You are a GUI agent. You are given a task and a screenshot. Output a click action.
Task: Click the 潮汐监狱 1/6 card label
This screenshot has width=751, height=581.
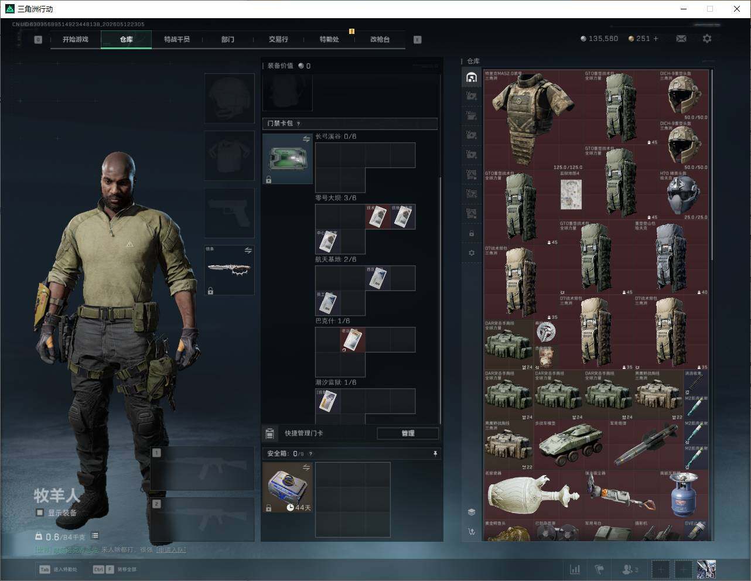(336, 382)
